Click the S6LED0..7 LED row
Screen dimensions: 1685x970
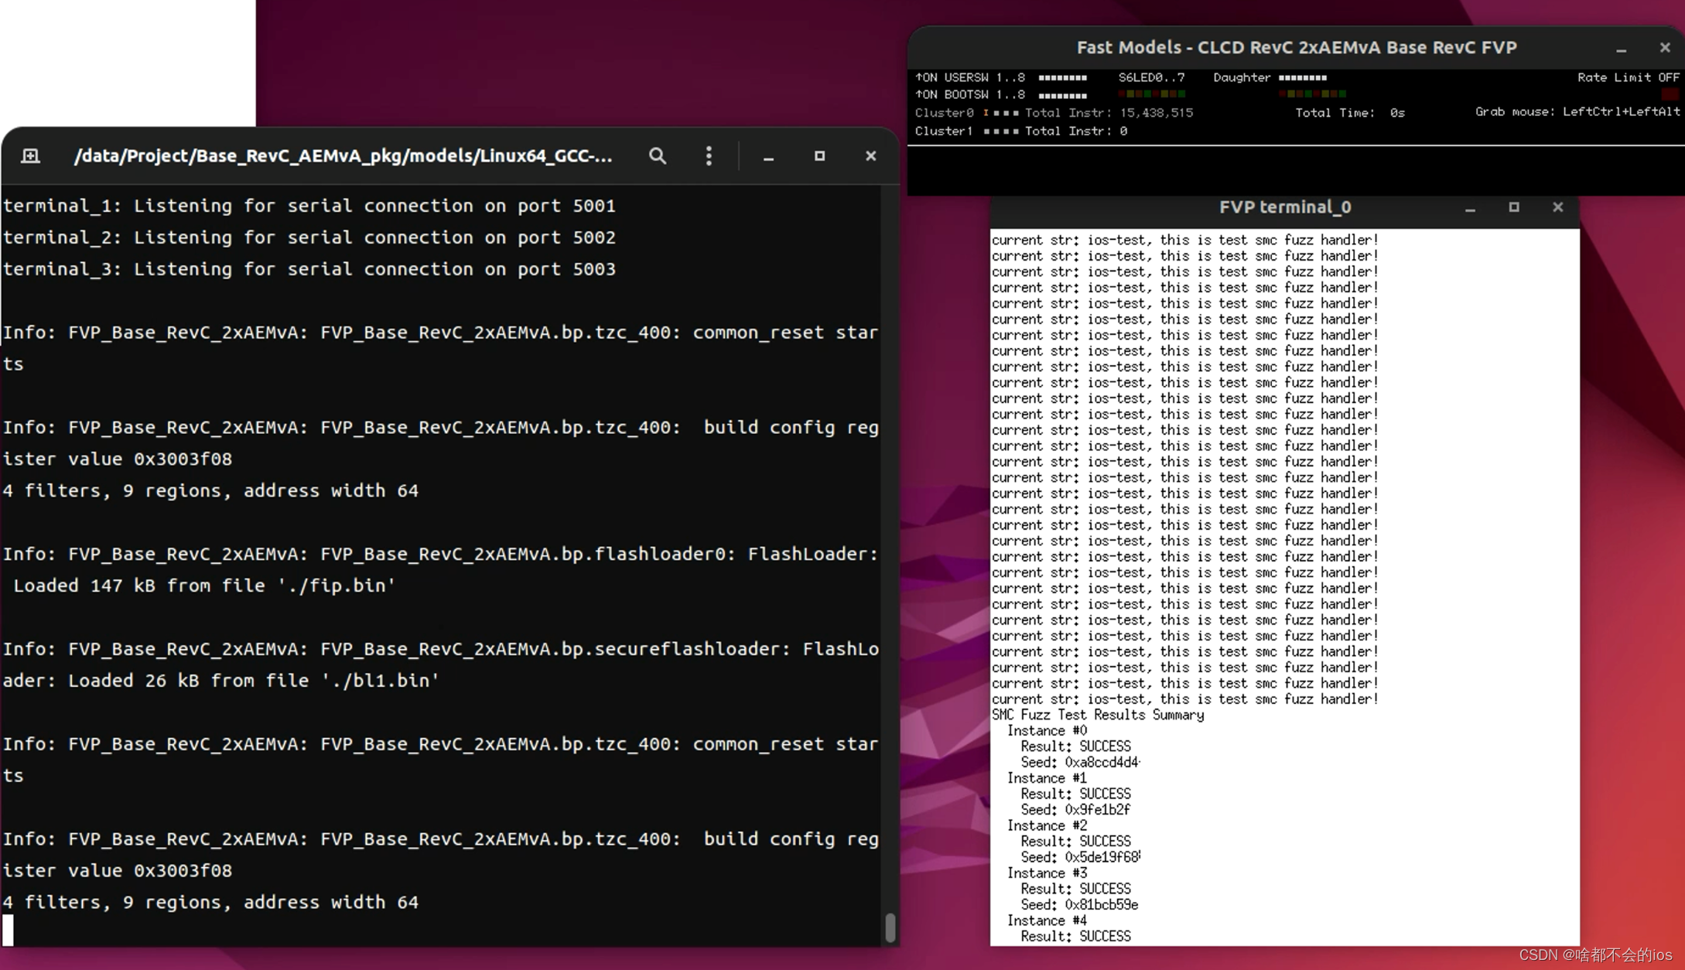[x=1153, y=94]
